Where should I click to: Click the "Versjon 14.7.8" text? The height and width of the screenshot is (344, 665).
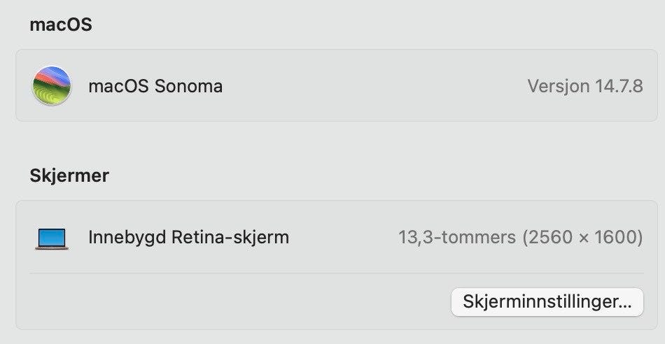tap(584, 87)
